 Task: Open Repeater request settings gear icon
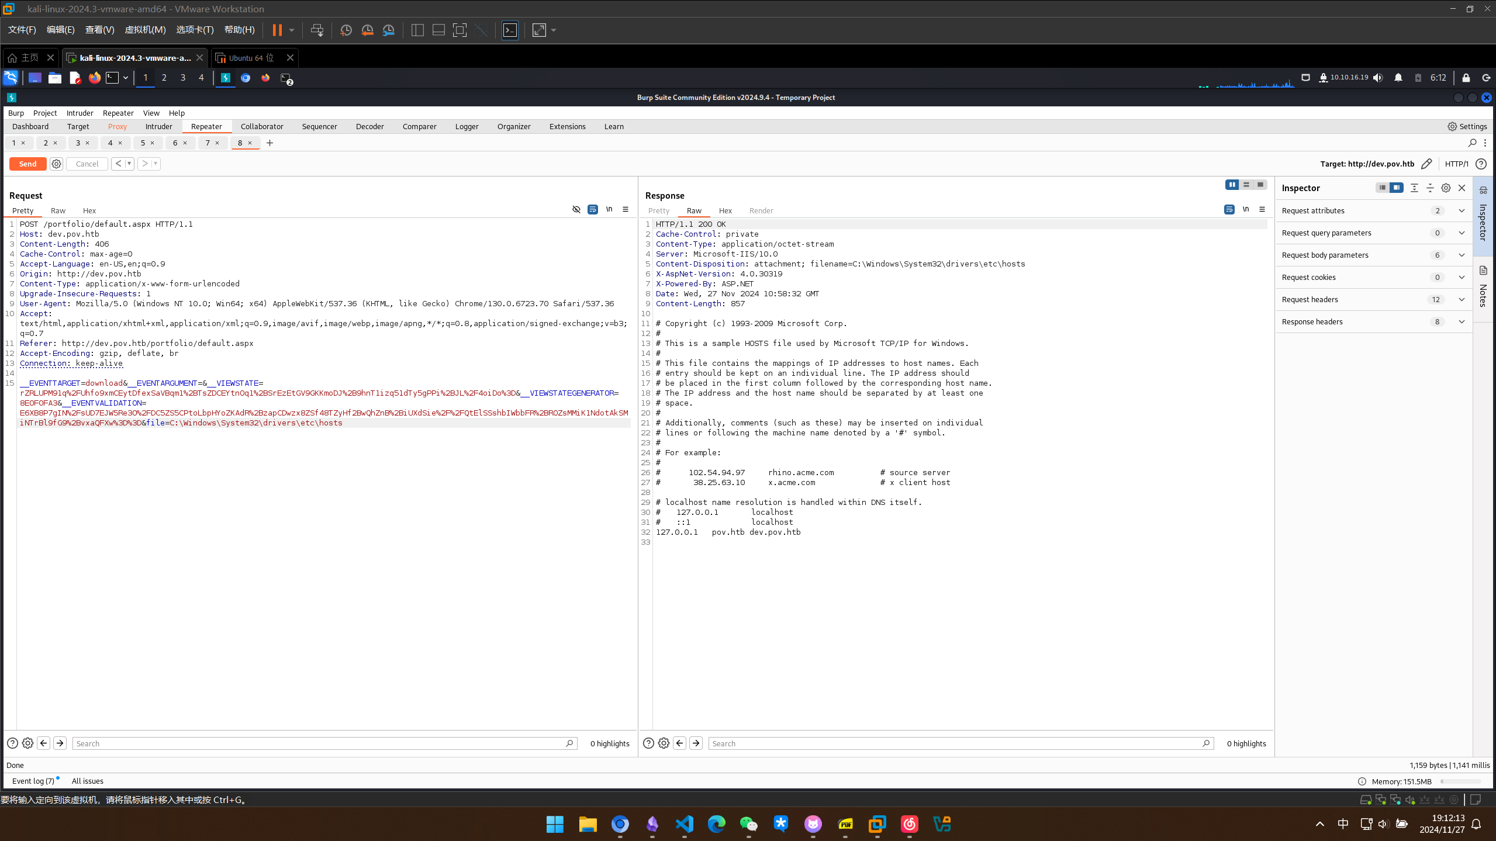click(x=56, y=164)
